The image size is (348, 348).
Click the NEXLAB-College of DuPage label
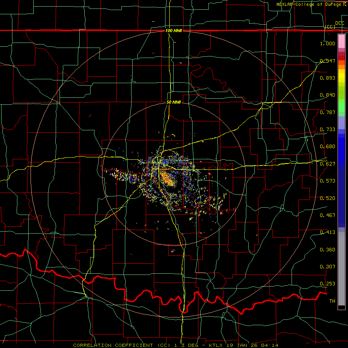(309, 4)
